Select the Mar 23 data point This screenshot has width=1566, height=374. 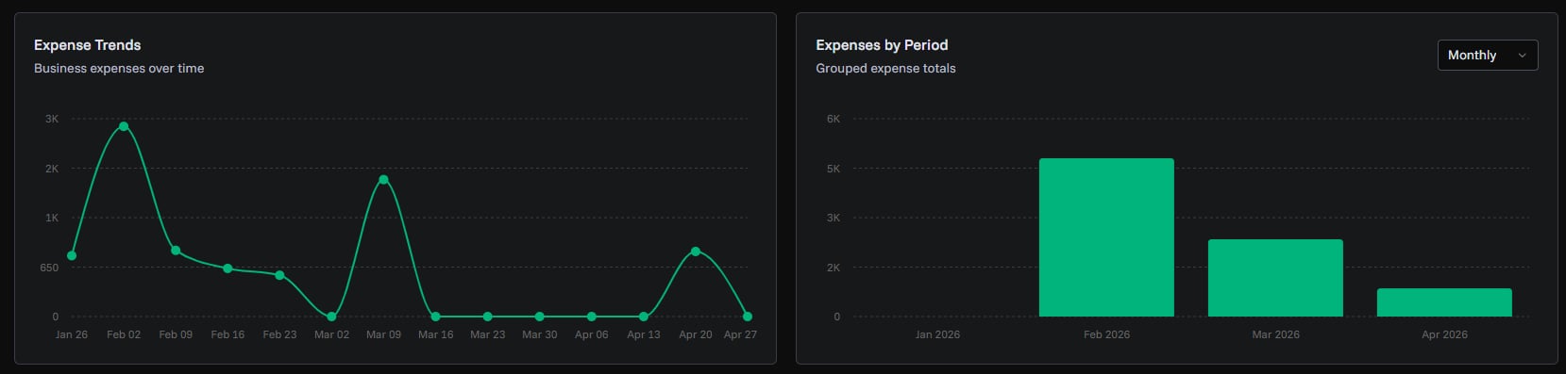click(x=487, y=317)
